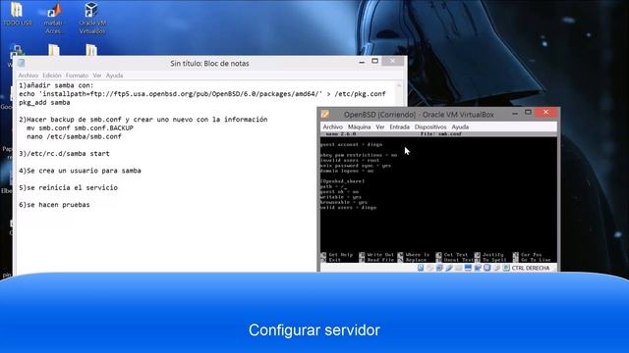Click '5)se reinicia el servicio' line
Viewport: 629px width, 353px height.
[68, 187]
